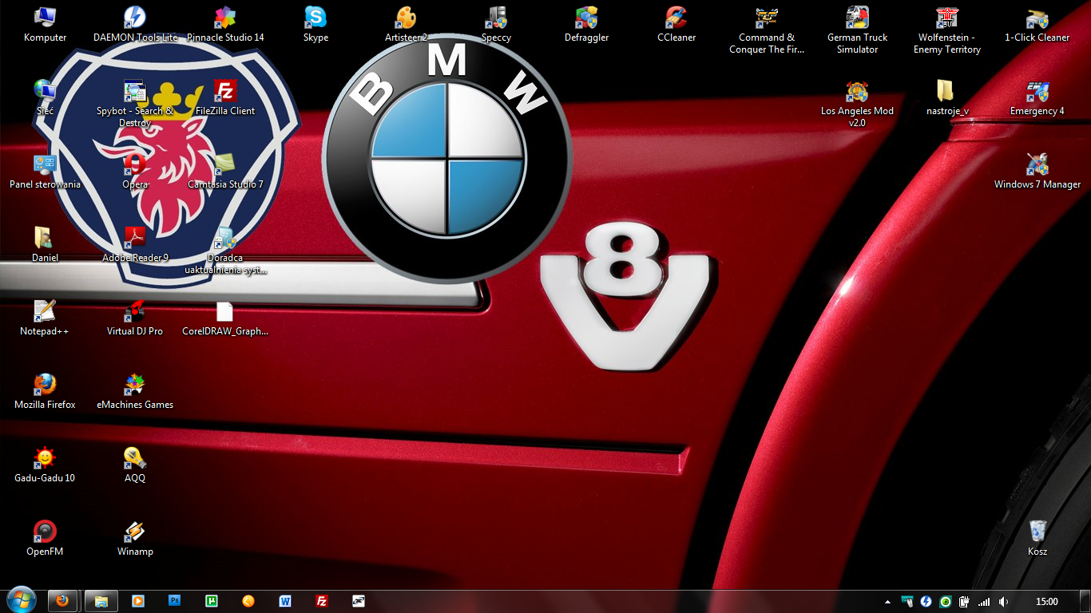The height and width of the screenshot is (613, 1091).
Task: Select the nastroje_v folder
Action: click(x=946, y=92)
